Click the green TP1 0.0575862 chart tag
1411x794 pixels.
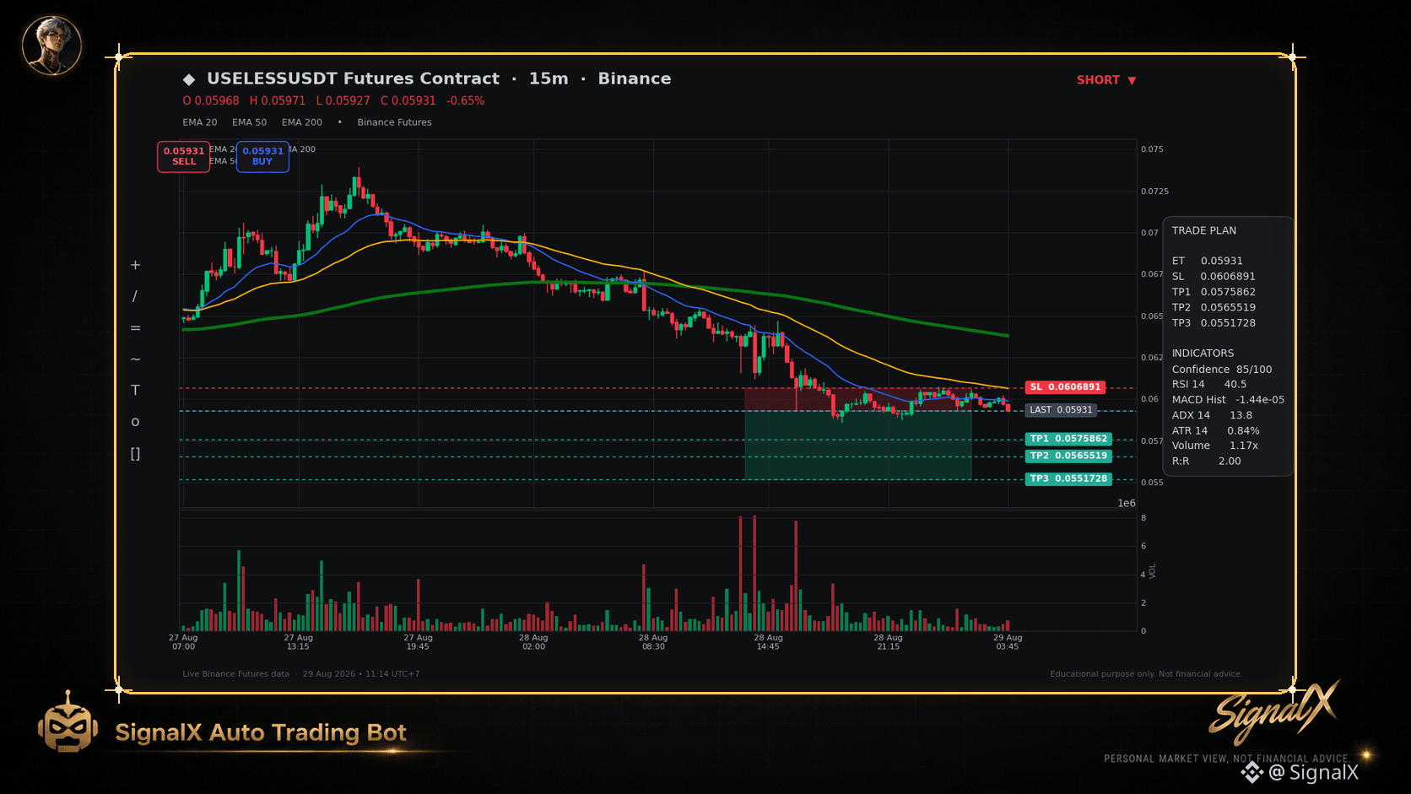pyautogui.click(x=1068, y=439)
